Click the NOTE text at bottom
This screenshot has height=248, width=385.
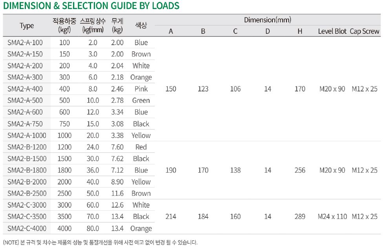coord(100,243)
